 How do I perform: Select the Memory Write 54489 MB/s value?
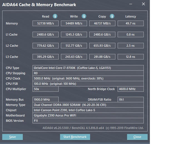click(74, 24)
